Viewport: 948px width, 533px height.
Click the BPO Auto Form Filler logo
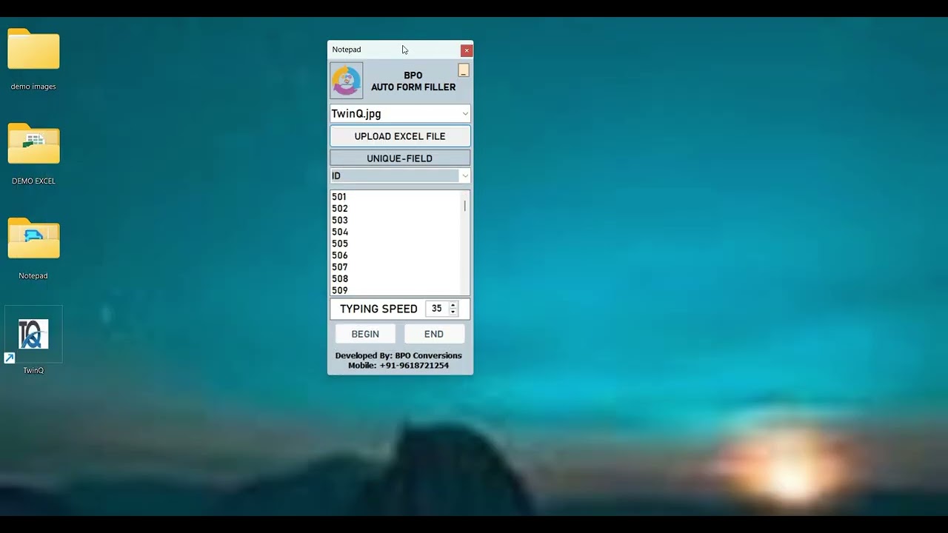347,81
